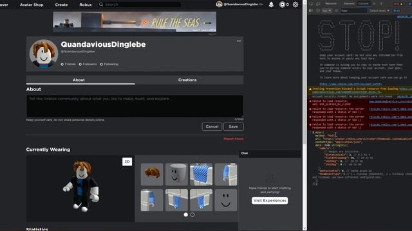Select the gray smiling head item thumbnail
Image resolution: width=412 pixels, height=231 pixels.
pos(176,175)
